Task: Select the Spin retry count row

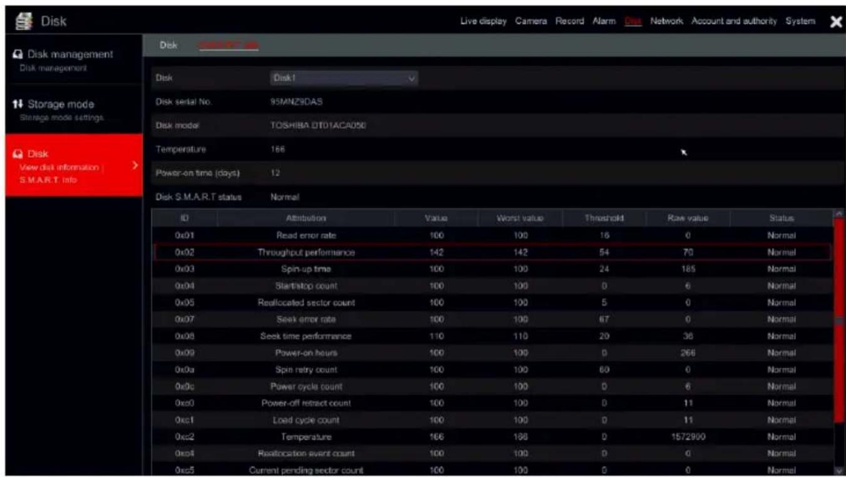Action: coord(493,370)
